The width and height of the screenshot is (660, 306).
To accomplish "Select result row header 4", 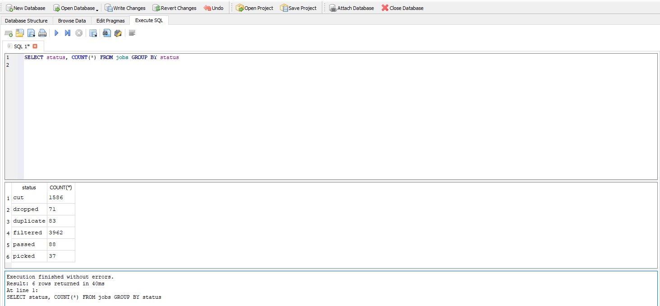I will (8, 233).
